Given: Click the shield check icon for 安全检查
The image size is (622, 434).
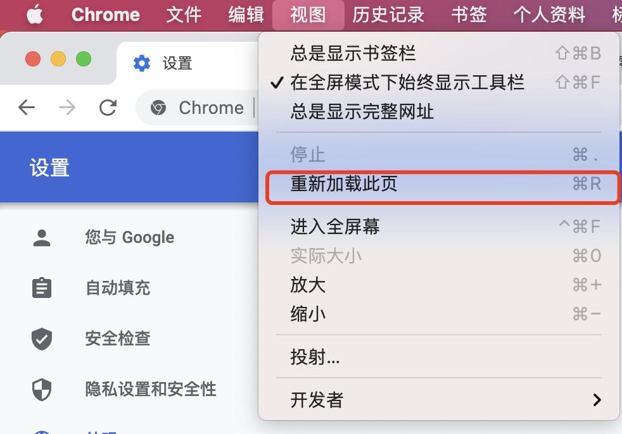Looking at the screenshot, I should [x=42, y=338].
